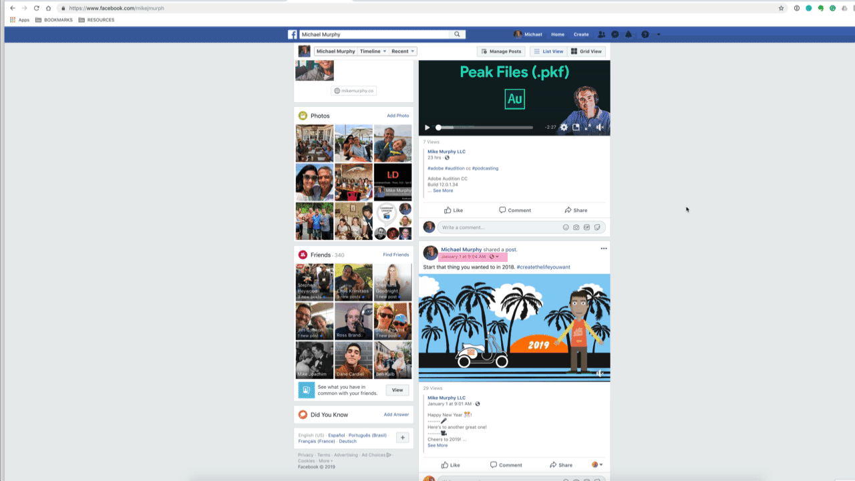The width and height of the screenshot is (855, 481).
Task: Open BOOKMARKS folder in bookmarks bar
Action: [53, 20]
